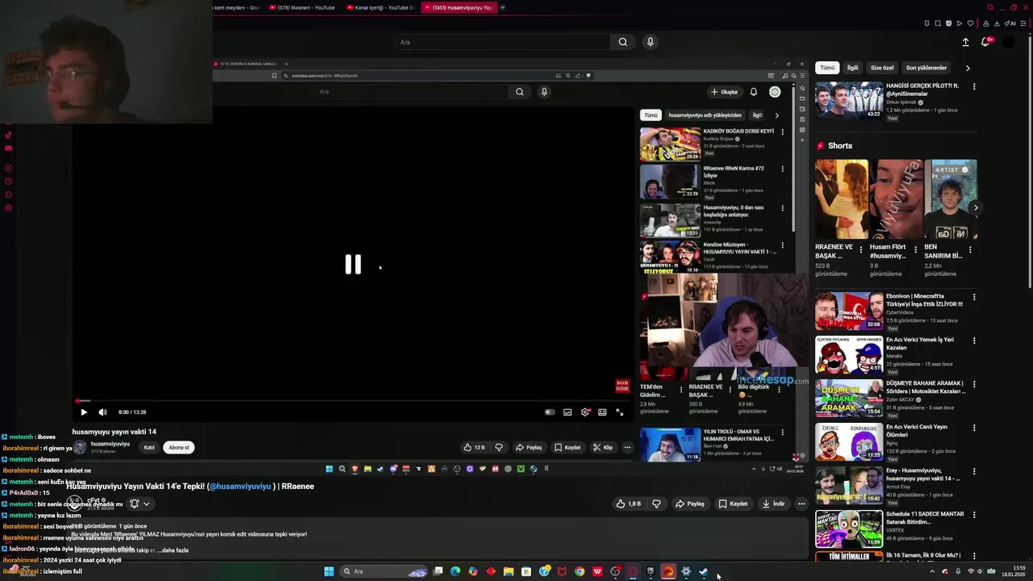Screen dimensions: 1033x581
Task: Click the theater mode icon in embedded player
Action: point(602,412)
